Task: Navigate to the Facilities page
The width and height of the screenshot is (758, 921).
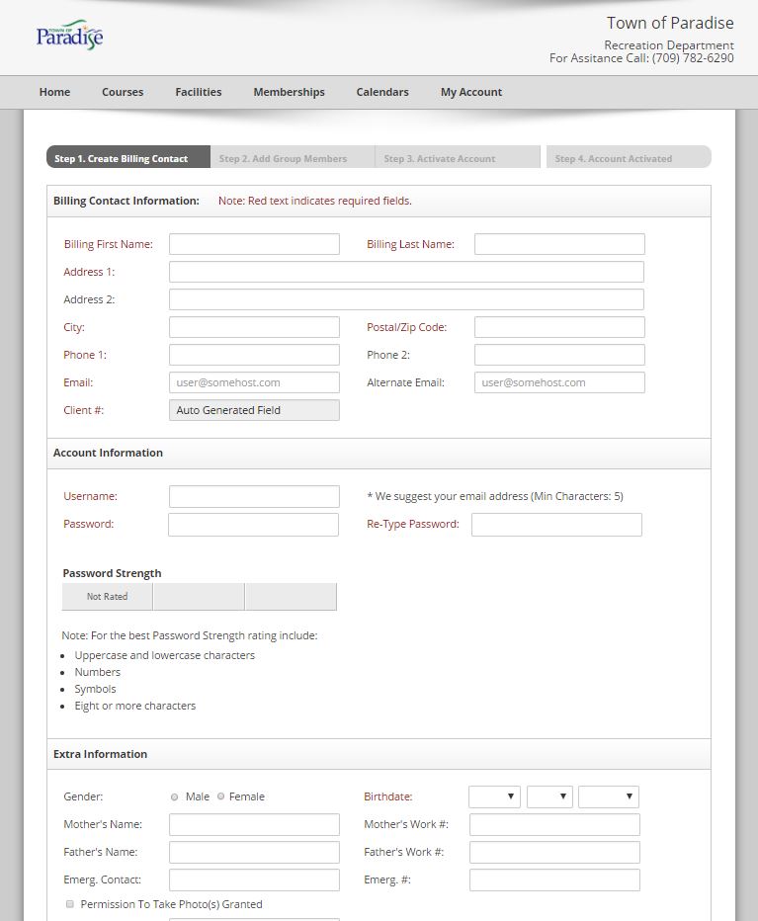Action: coord(199,92)
